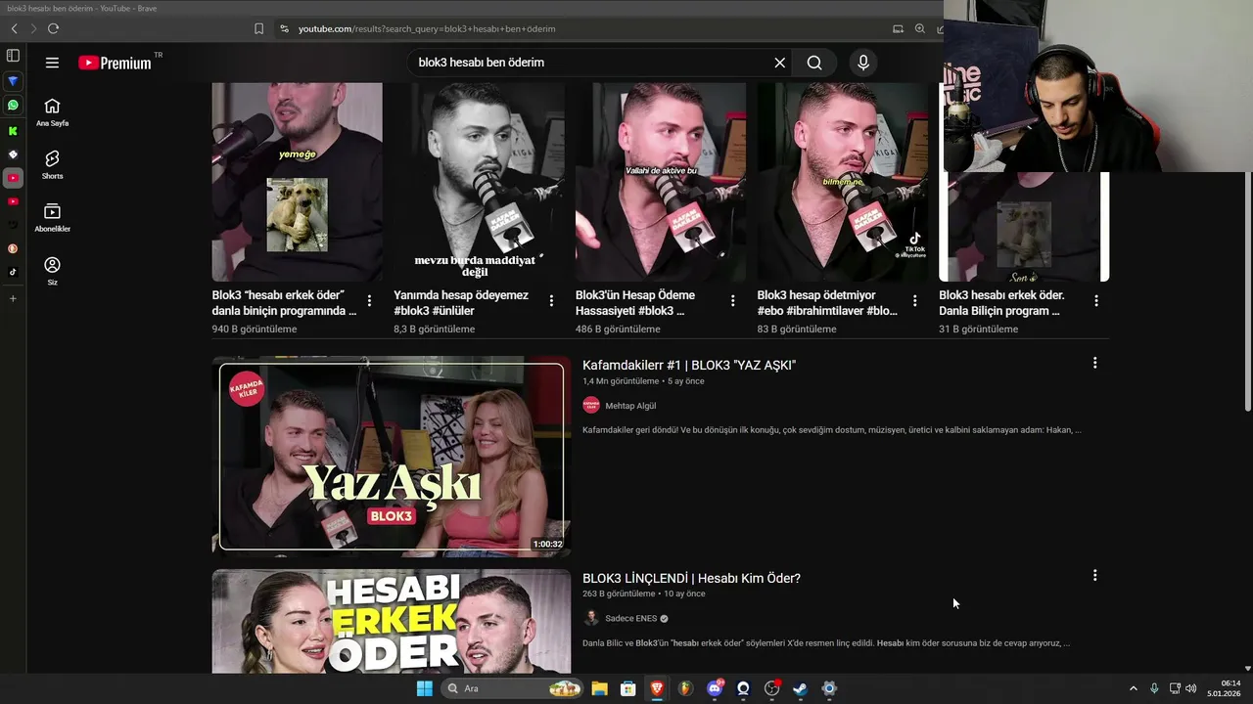Open Microsoft Store from taskbar
Image resolution: width=1253 pixels, height=704 pixels.
pos(627,688)
